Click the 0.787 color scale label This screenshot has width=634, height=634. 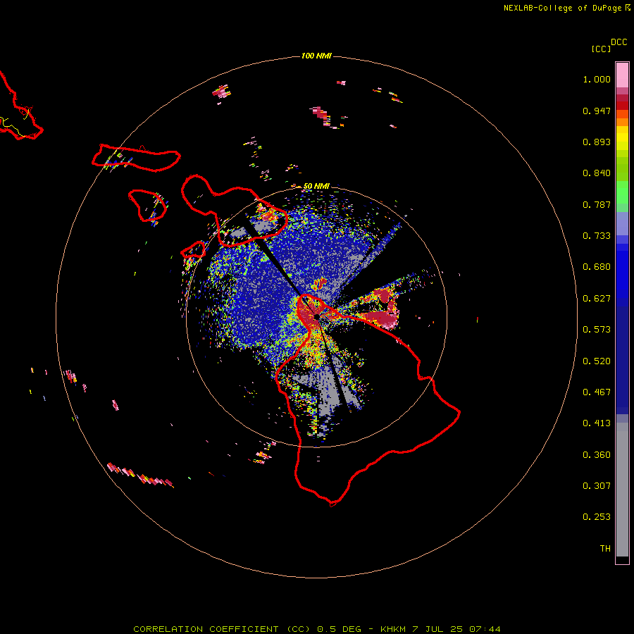tap(597, 204)
